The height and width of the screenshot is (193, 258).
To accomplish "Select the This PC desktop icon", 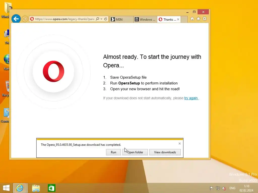I will click(7, 37).
